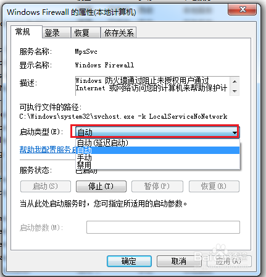Pick 手动 startup type

[157, 158]
